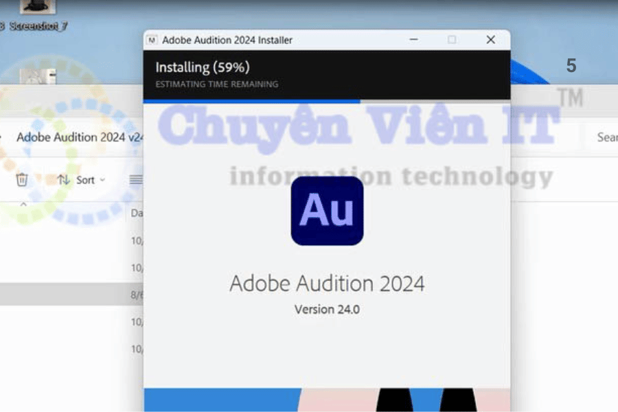This screenshot has width=618, height=412.
Task: Collapse the column header using the up chevron
Action: 23,205
